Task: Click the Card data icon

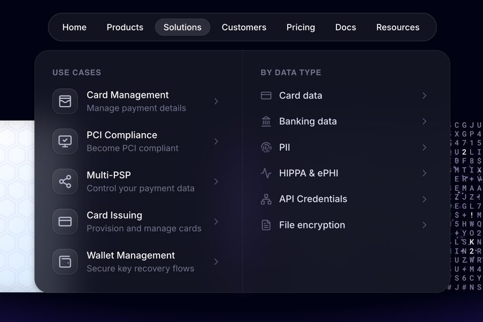Action: coord(266,95)
